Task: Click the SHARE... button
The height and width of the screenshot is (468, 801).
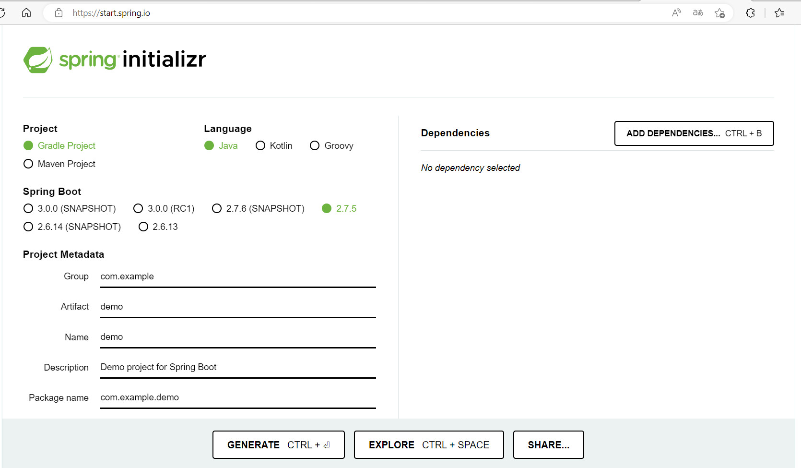Action: 549,445
